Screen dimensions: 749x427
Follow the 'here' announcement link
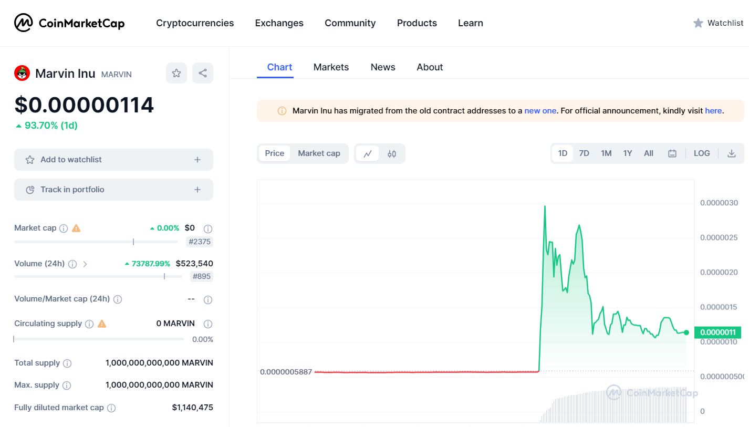tap(713, 111)
